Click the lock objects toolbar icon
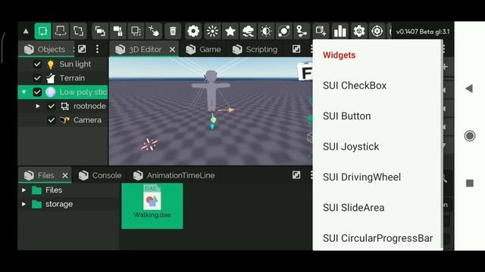The width and height of the screenshot is (485, 272). pos(118,31)
